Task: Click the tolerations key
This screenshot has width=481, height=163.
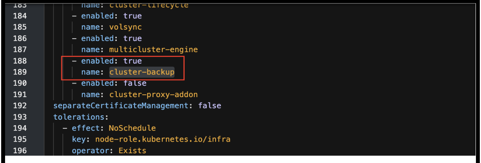Action: 78,117
